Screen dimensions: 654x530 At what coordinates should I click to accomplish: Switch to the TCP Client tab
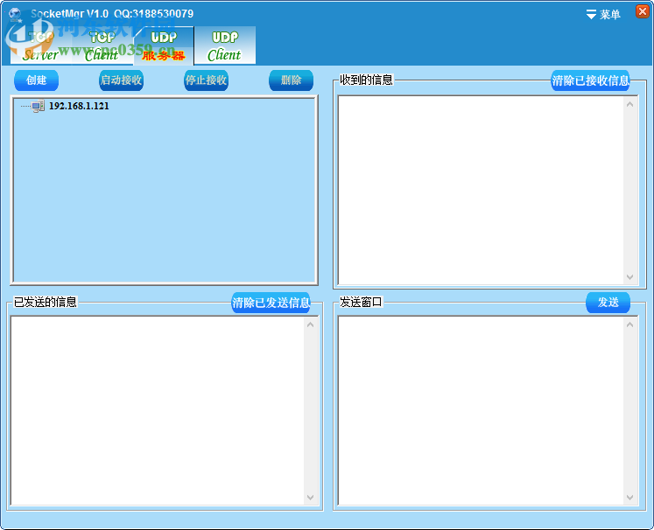coord(102,45)
